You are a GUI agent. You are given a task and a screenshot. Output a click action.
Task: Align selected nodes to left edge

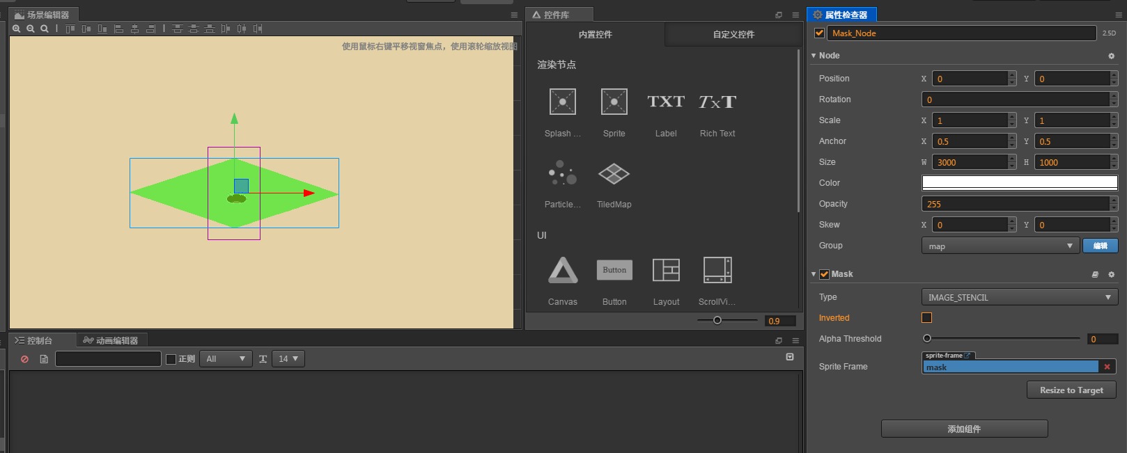point(118,29)
